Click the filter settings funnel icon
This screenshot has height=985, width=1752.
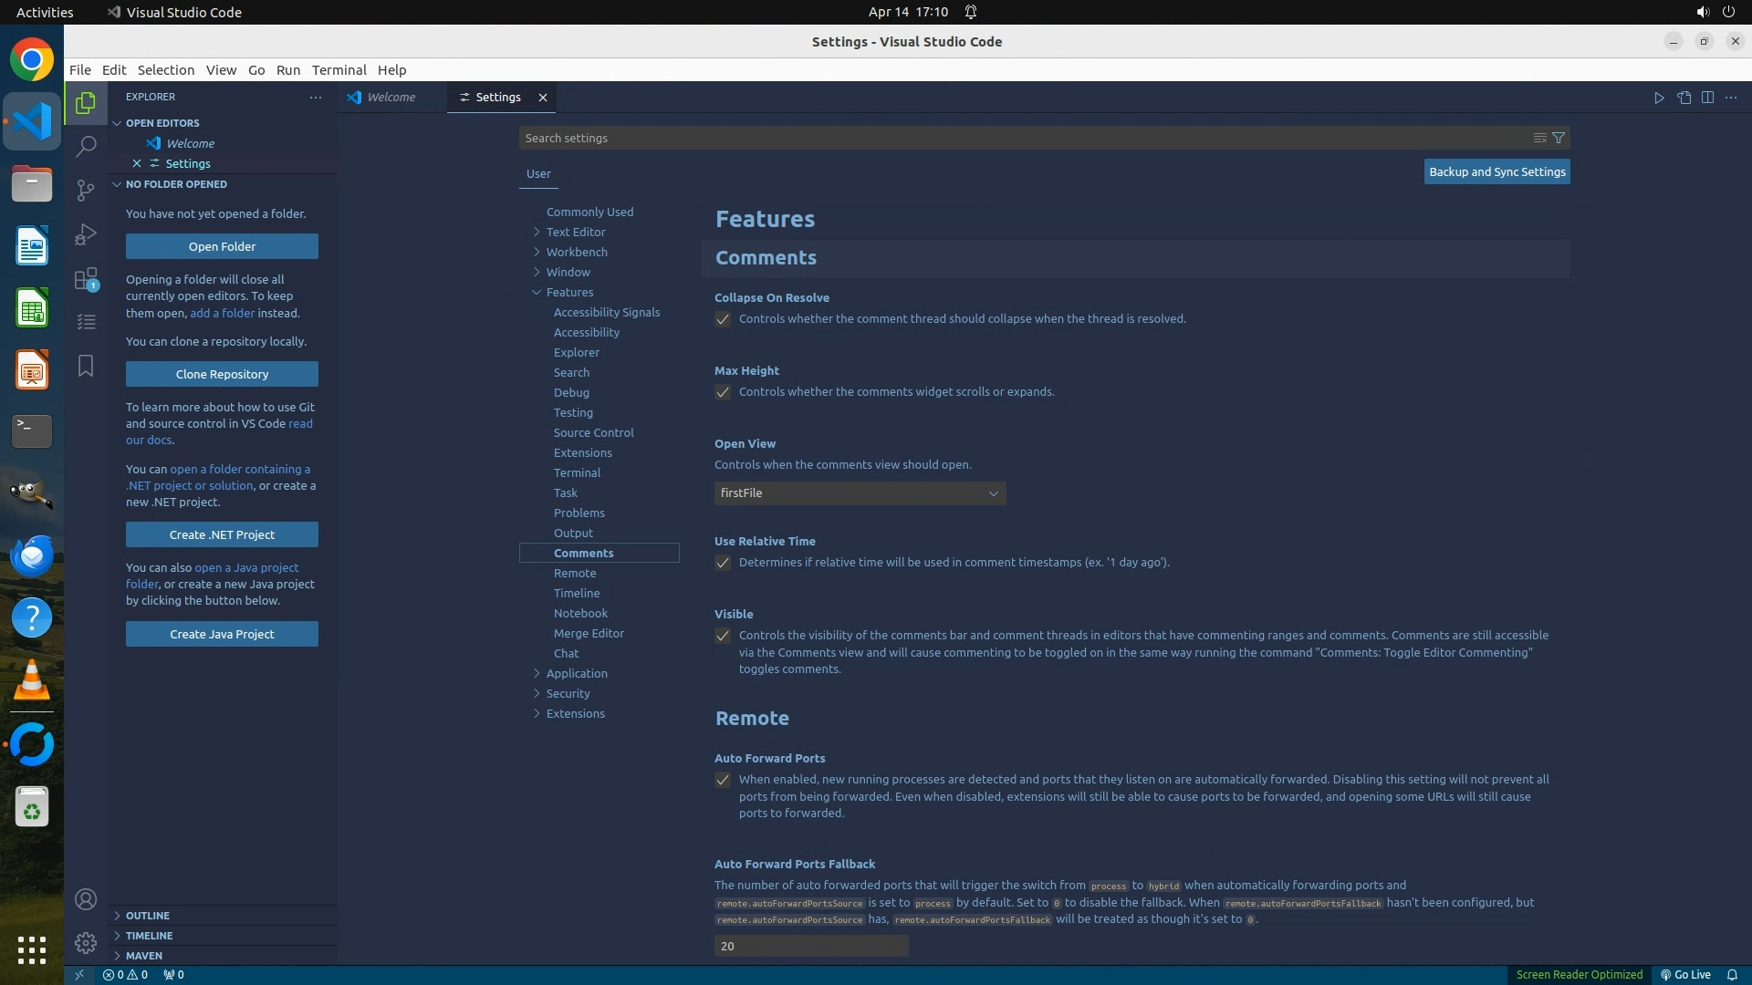1559,138
